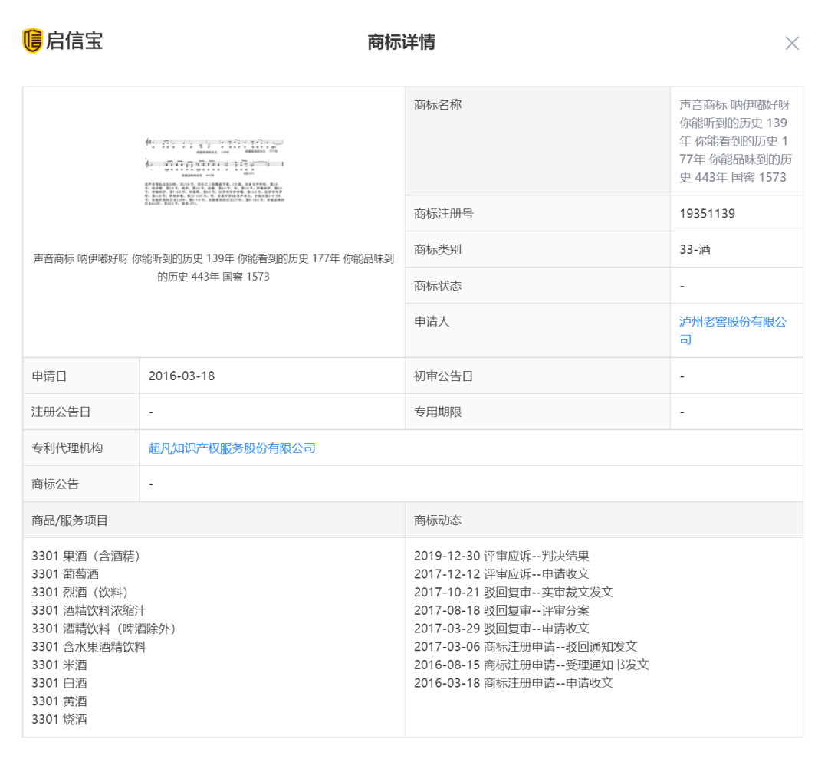
Task: Click the 商标动态 header
Action: tap(438, 520)
